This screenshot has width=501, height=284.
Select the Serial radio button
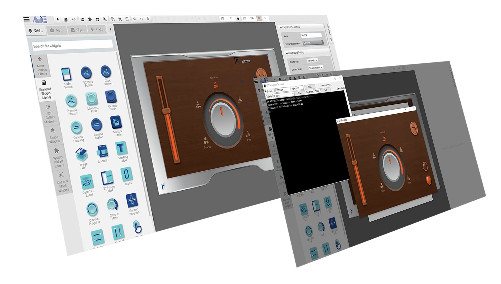coord(266,97)
